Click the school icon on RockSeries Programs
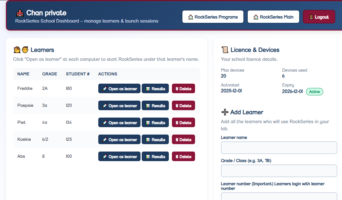 [190, 17]
